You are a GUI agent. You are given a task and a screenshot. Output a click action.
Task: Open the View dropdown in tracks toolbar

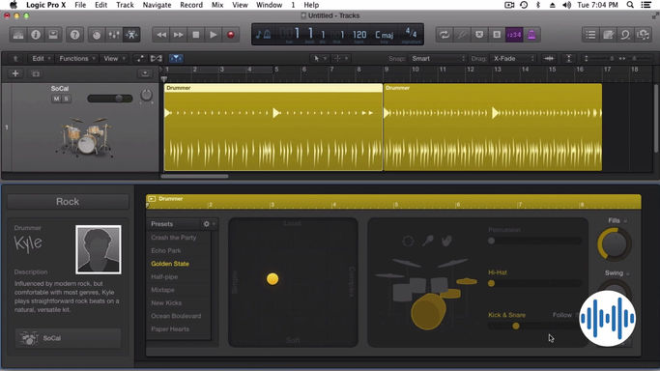click(x=114, y=59)
